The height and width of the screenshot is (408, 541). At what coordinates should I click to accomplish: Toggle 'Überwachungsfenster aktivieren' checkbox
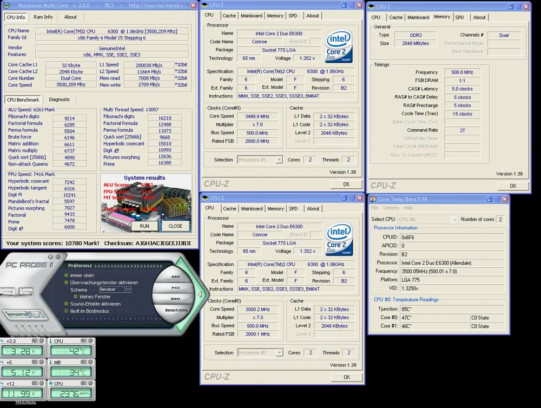[x=66, y=282]
